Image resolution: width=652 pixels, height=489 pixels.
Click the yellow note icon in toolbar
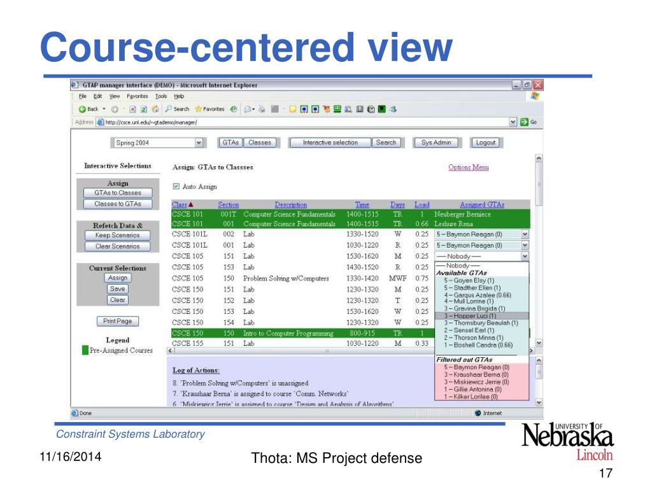click(293, 110)
